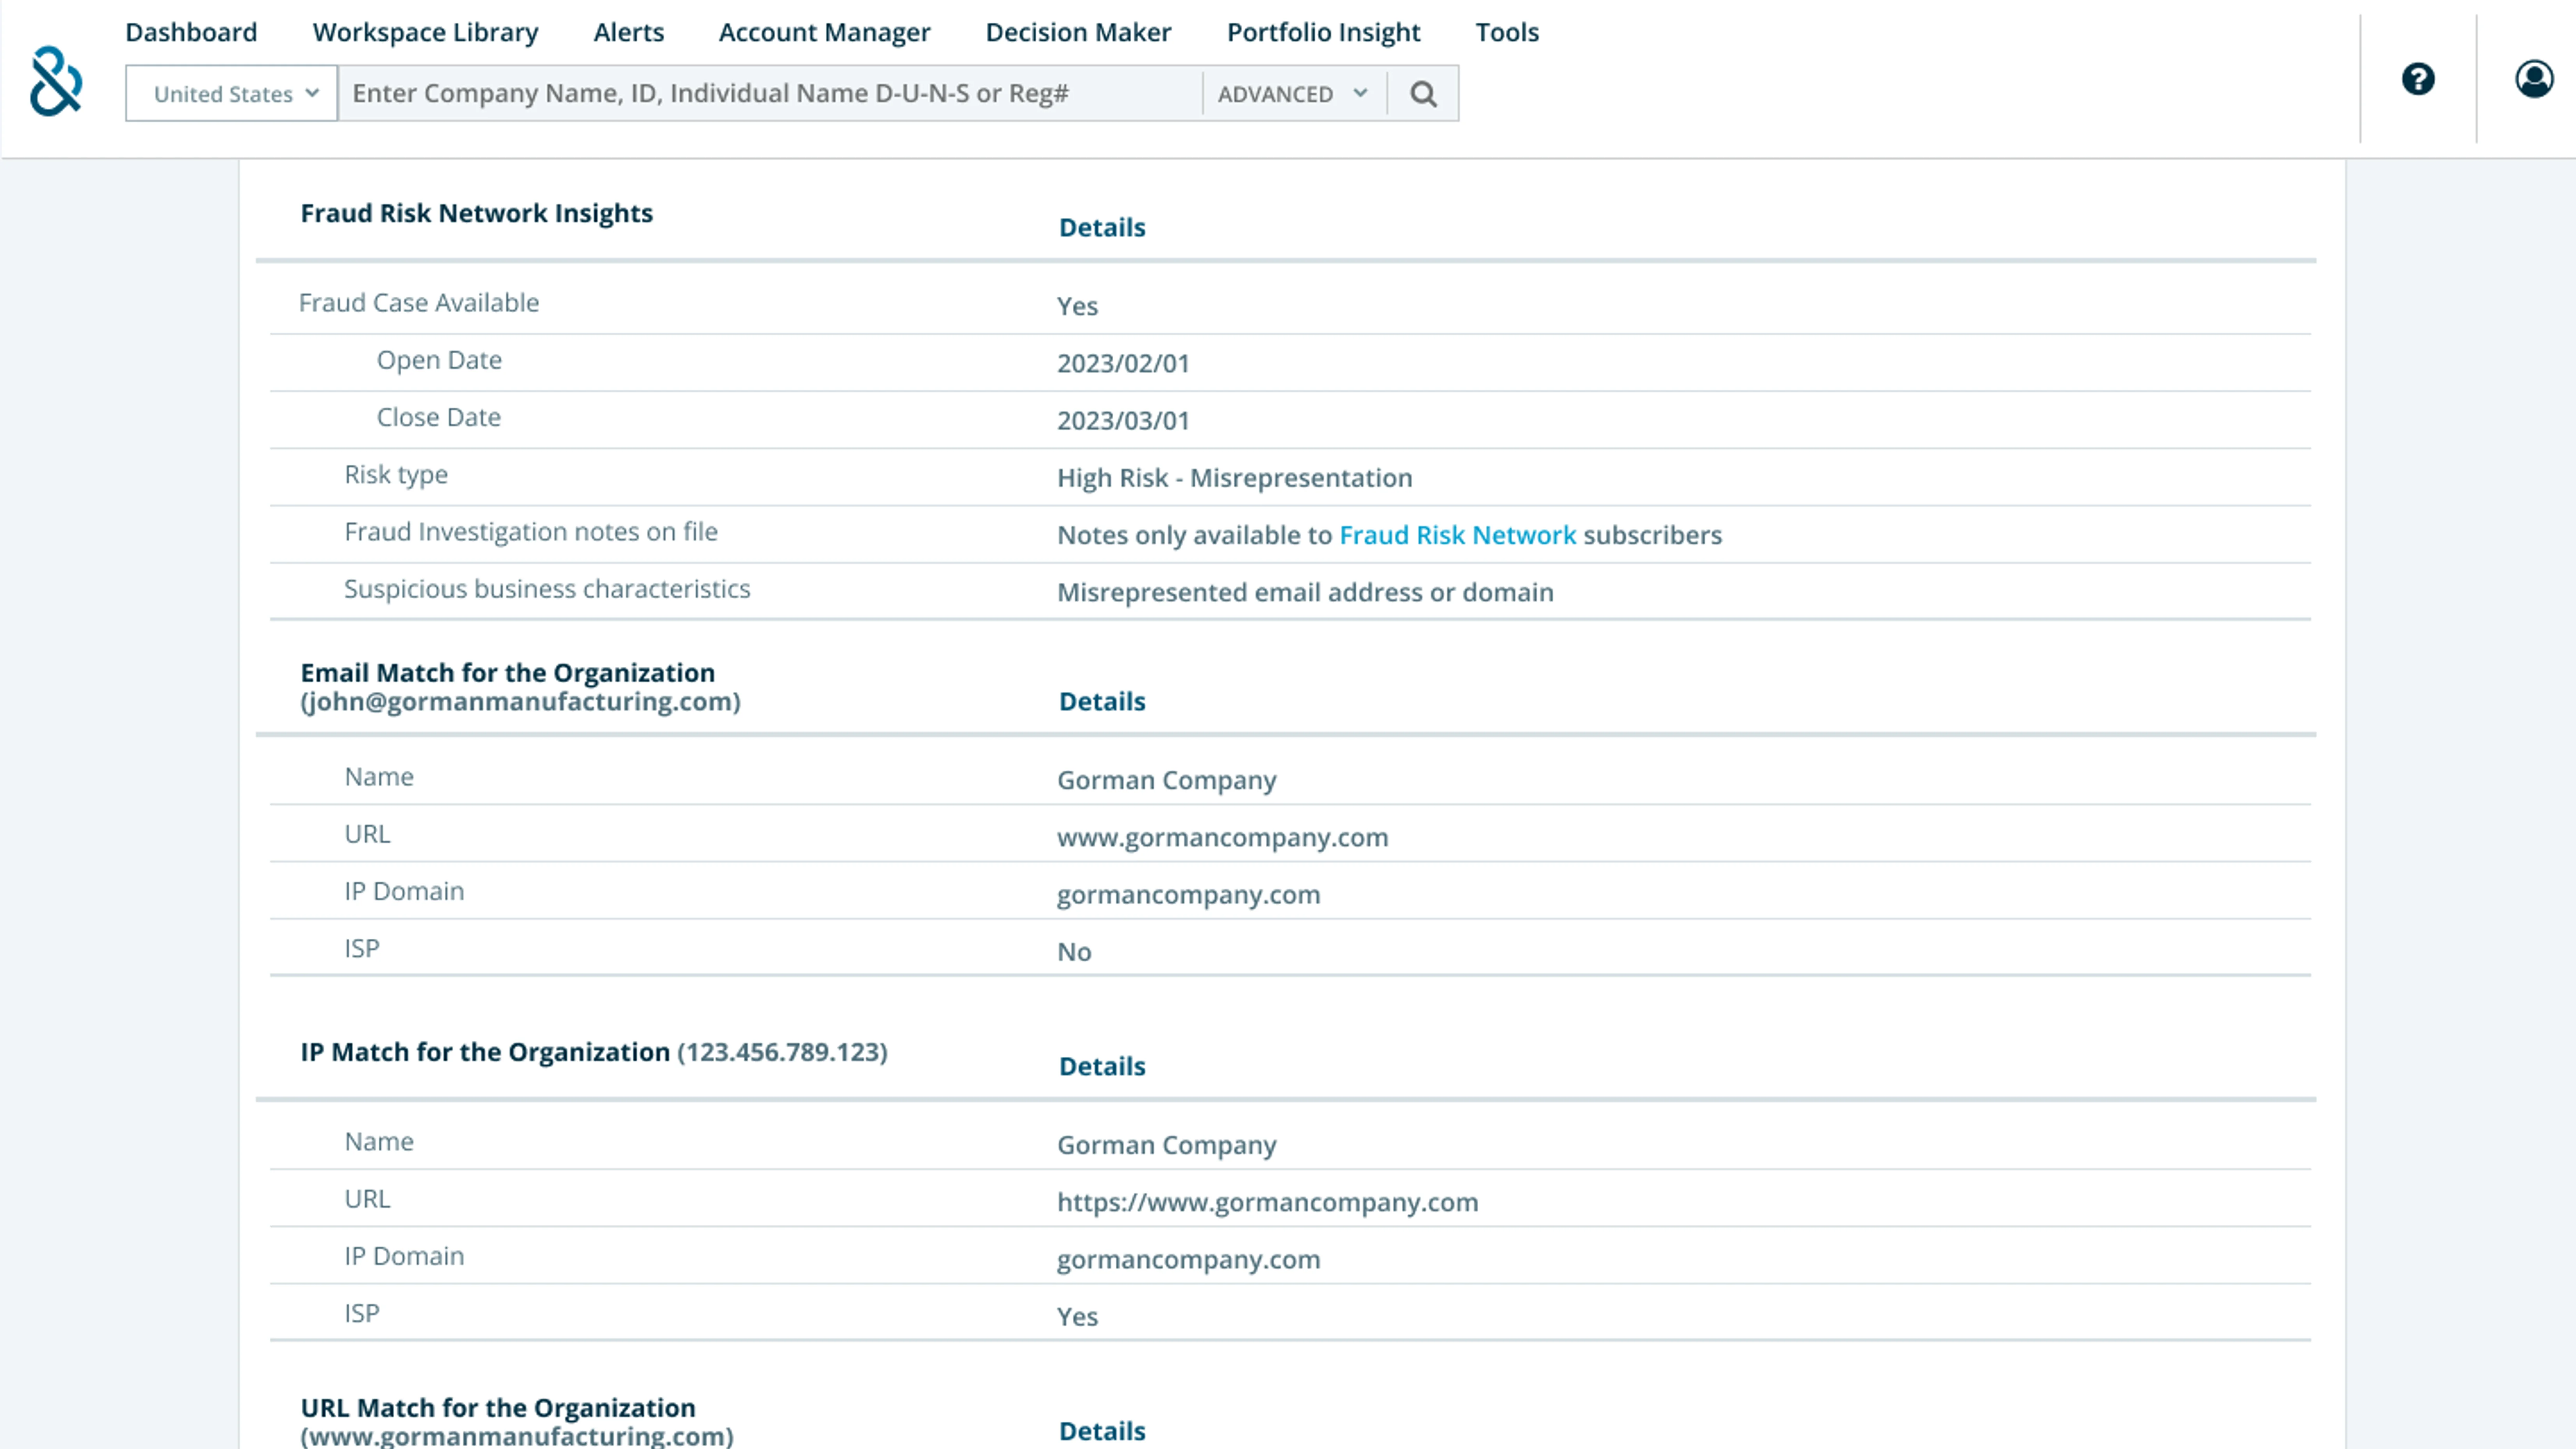Go to Workspace Library
Viewport: 2576px width, 1449px height.
click(425, 32)
